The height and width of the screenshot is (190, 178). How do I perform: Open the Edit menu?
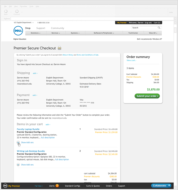(10, 7)
